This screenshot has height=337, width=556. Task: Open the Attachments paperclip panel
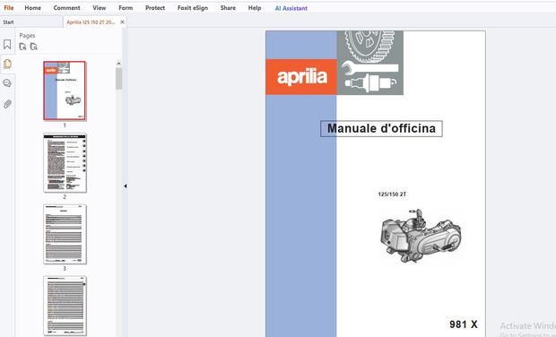(x=7, y=104)
